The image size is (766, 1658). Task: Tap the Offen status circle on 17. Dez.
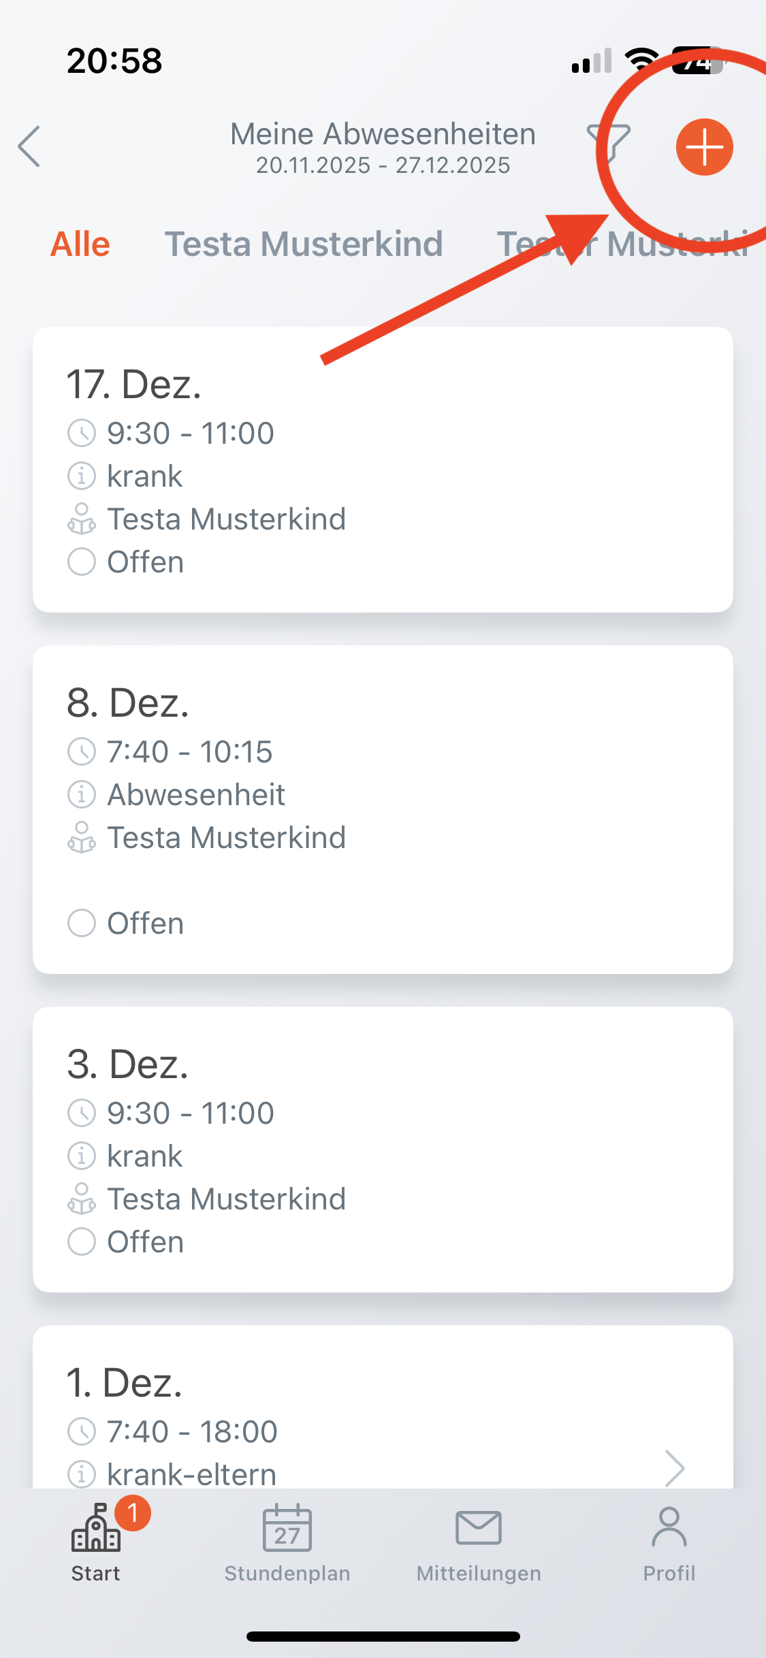82,562
